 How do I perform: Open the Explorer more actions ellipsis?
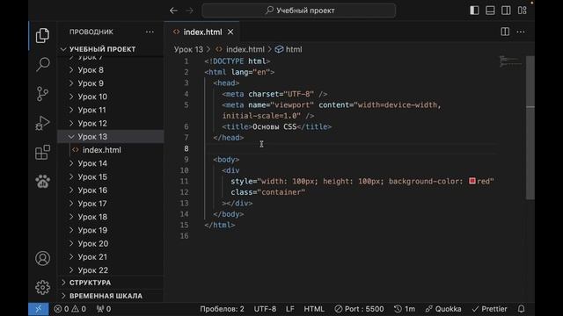pyautogui.click(x=150, y=32)
